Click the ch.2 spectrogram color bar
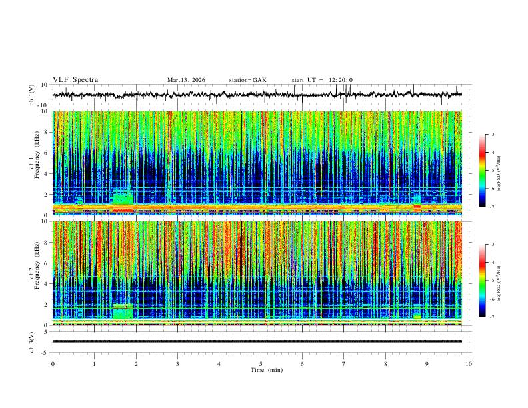Viewport: 528px width, 408px height. click(483, 281)
